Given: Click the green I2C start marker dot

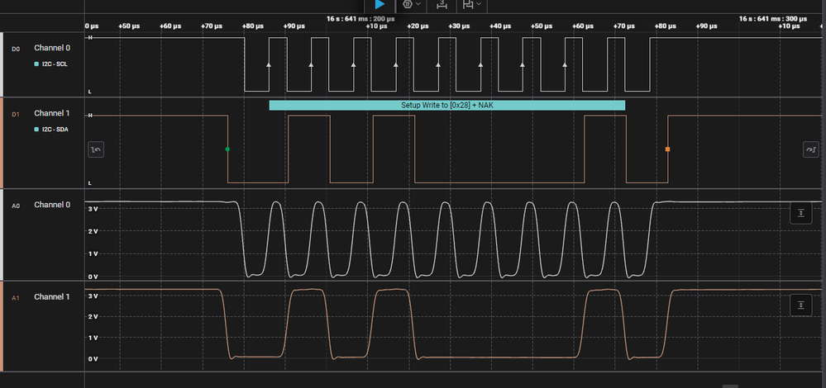Looking at the screenshot, I should click(x=227, y=149).
